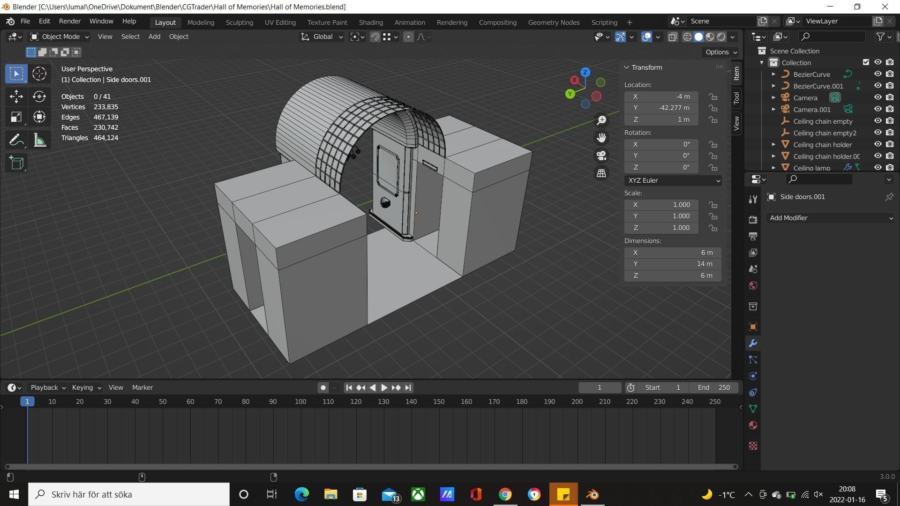Open Render properties tab icon
This screenshot has height=506, width=900.
753,220
